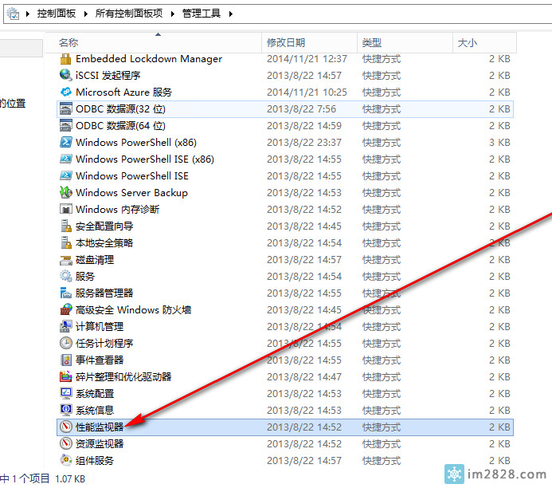Viewport: 552px width, 488px height.
Task: Expand the arrow after 所有控制面板项 breadcrumb
Action: coord(173,14)
